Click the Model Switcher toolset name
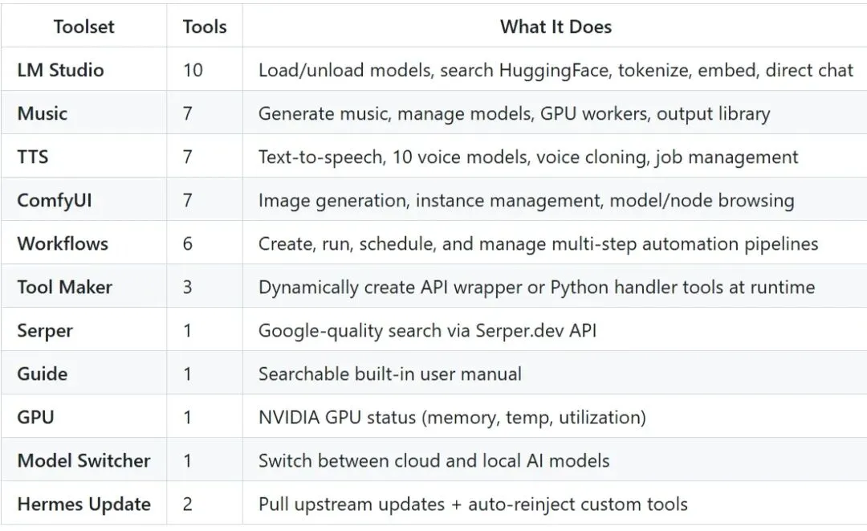The width and height of the screenshot is (867, 531). click(83, 460)
